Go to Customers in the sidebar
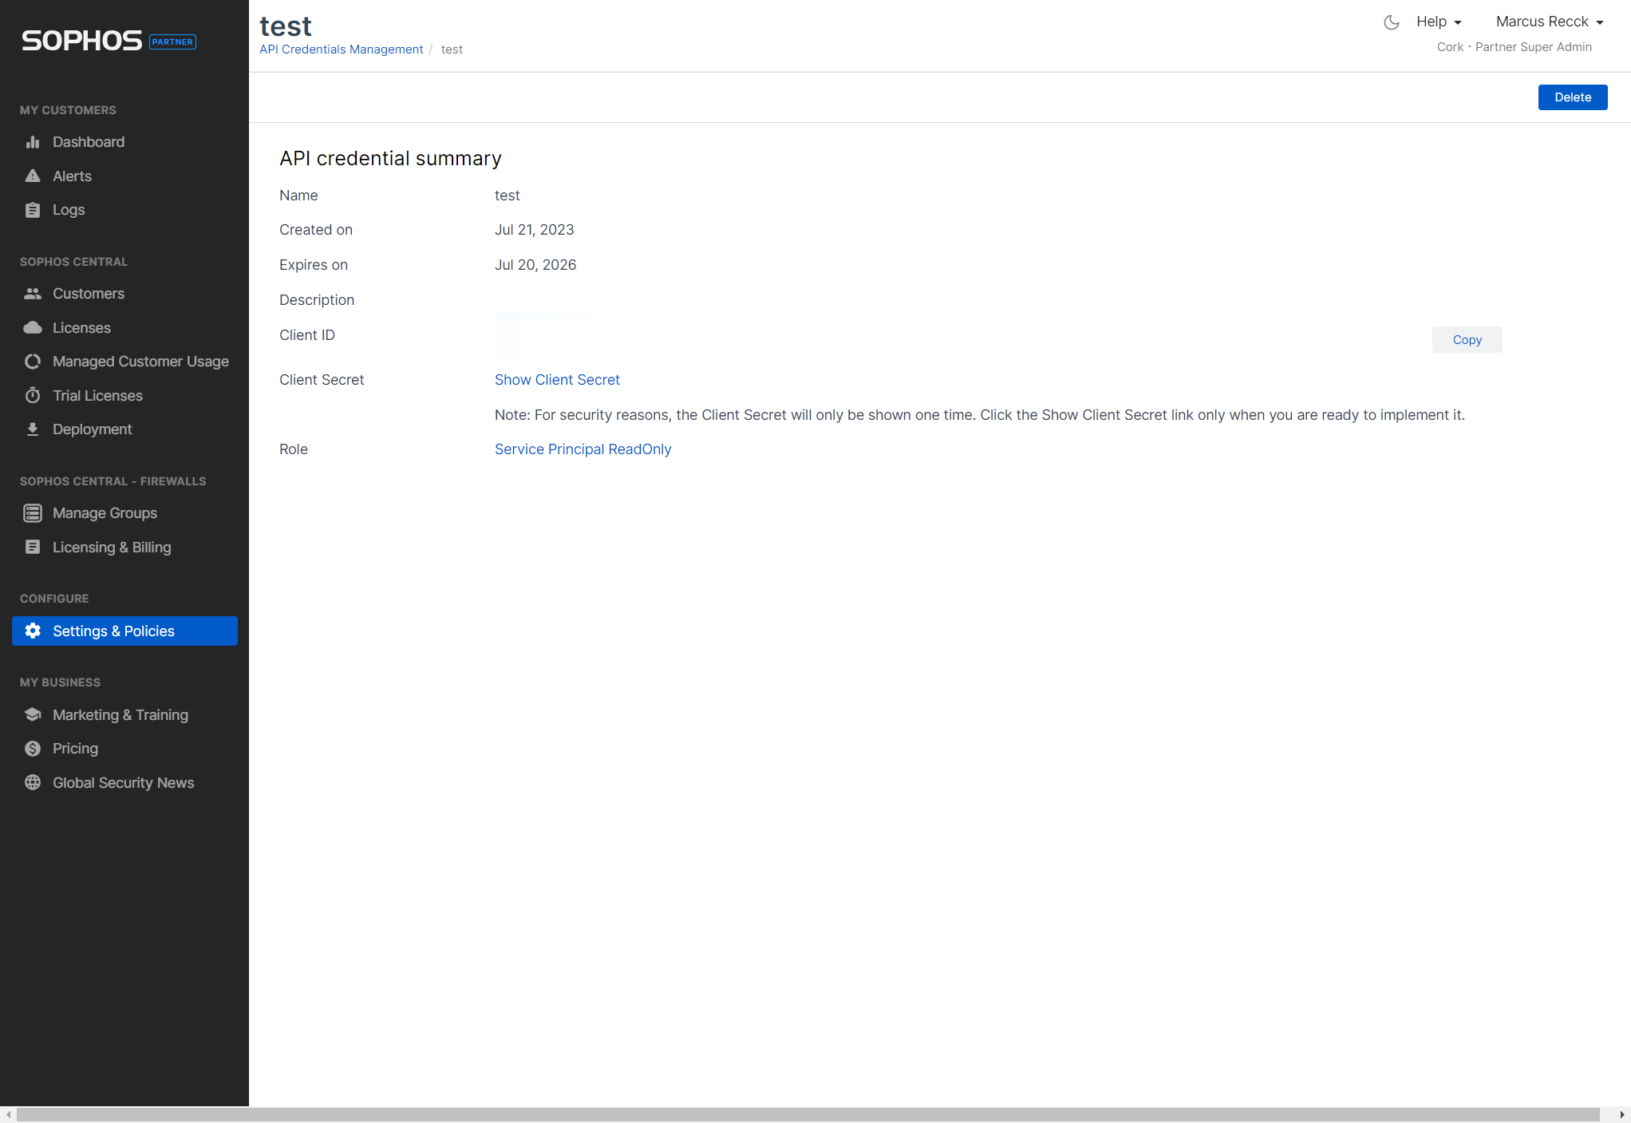This screenshot has height=1123, width=1631. [124, 294]
